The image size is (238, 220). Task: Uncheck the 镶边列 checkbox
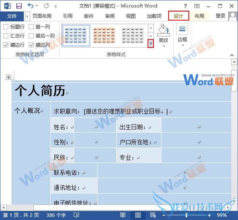pos(31,45)
